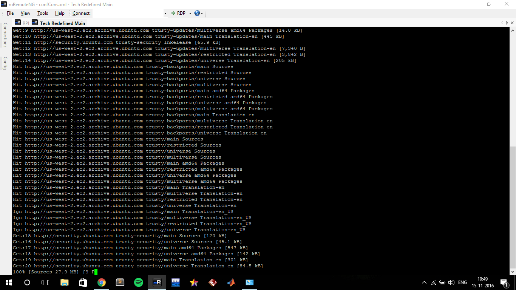This screenshot has width=516, height=290.
Task: Click the terminal scrollbar down arrow
Action: click(513, 271)
